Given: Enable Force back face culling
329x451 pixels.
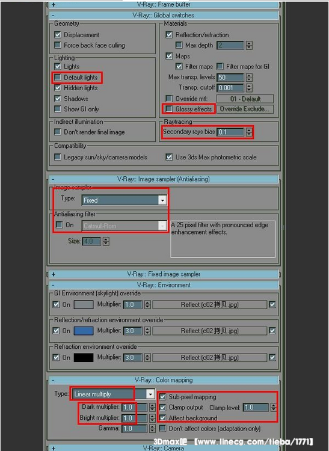Looking at the screenshot, I should pyautogui.click(x=58, y=45).
